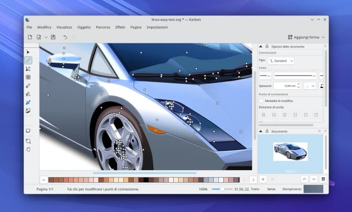Redo the last undone action
This screenshot has width=352, height=212.
point(74,37)
